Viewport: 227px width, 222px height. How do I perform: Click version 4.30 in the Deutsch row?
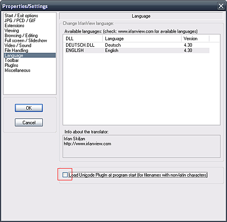click(x=188, y=45)
